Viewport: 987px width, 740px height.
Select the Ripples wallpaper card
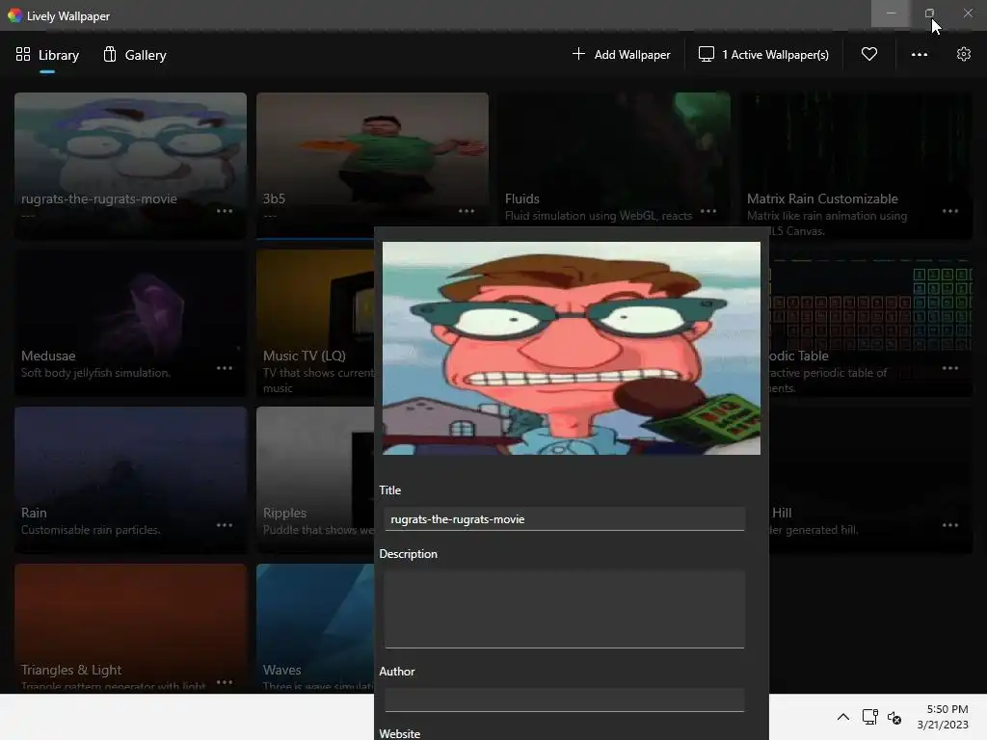coord(315,480)
